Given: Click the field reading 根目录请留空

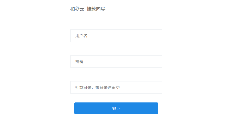Looking at the screenshot, I should pos(116,87).
